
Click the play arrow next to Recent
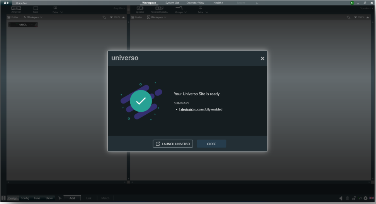click(257, 3)
